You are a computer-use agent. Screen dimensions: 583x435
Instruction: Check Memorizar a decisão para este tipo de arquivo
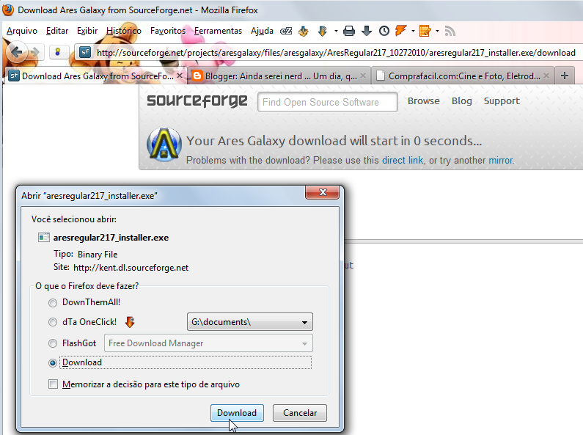coord(54,384)
